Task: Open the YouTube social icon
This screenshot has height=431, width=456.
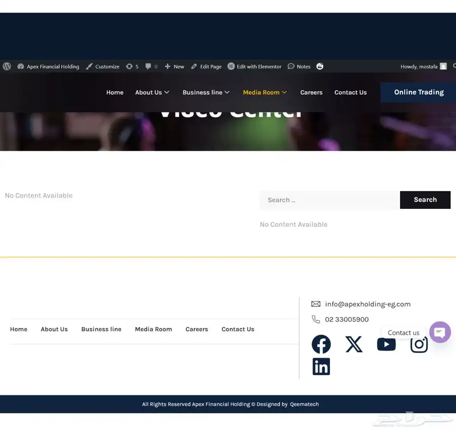Action: [386, 344]
